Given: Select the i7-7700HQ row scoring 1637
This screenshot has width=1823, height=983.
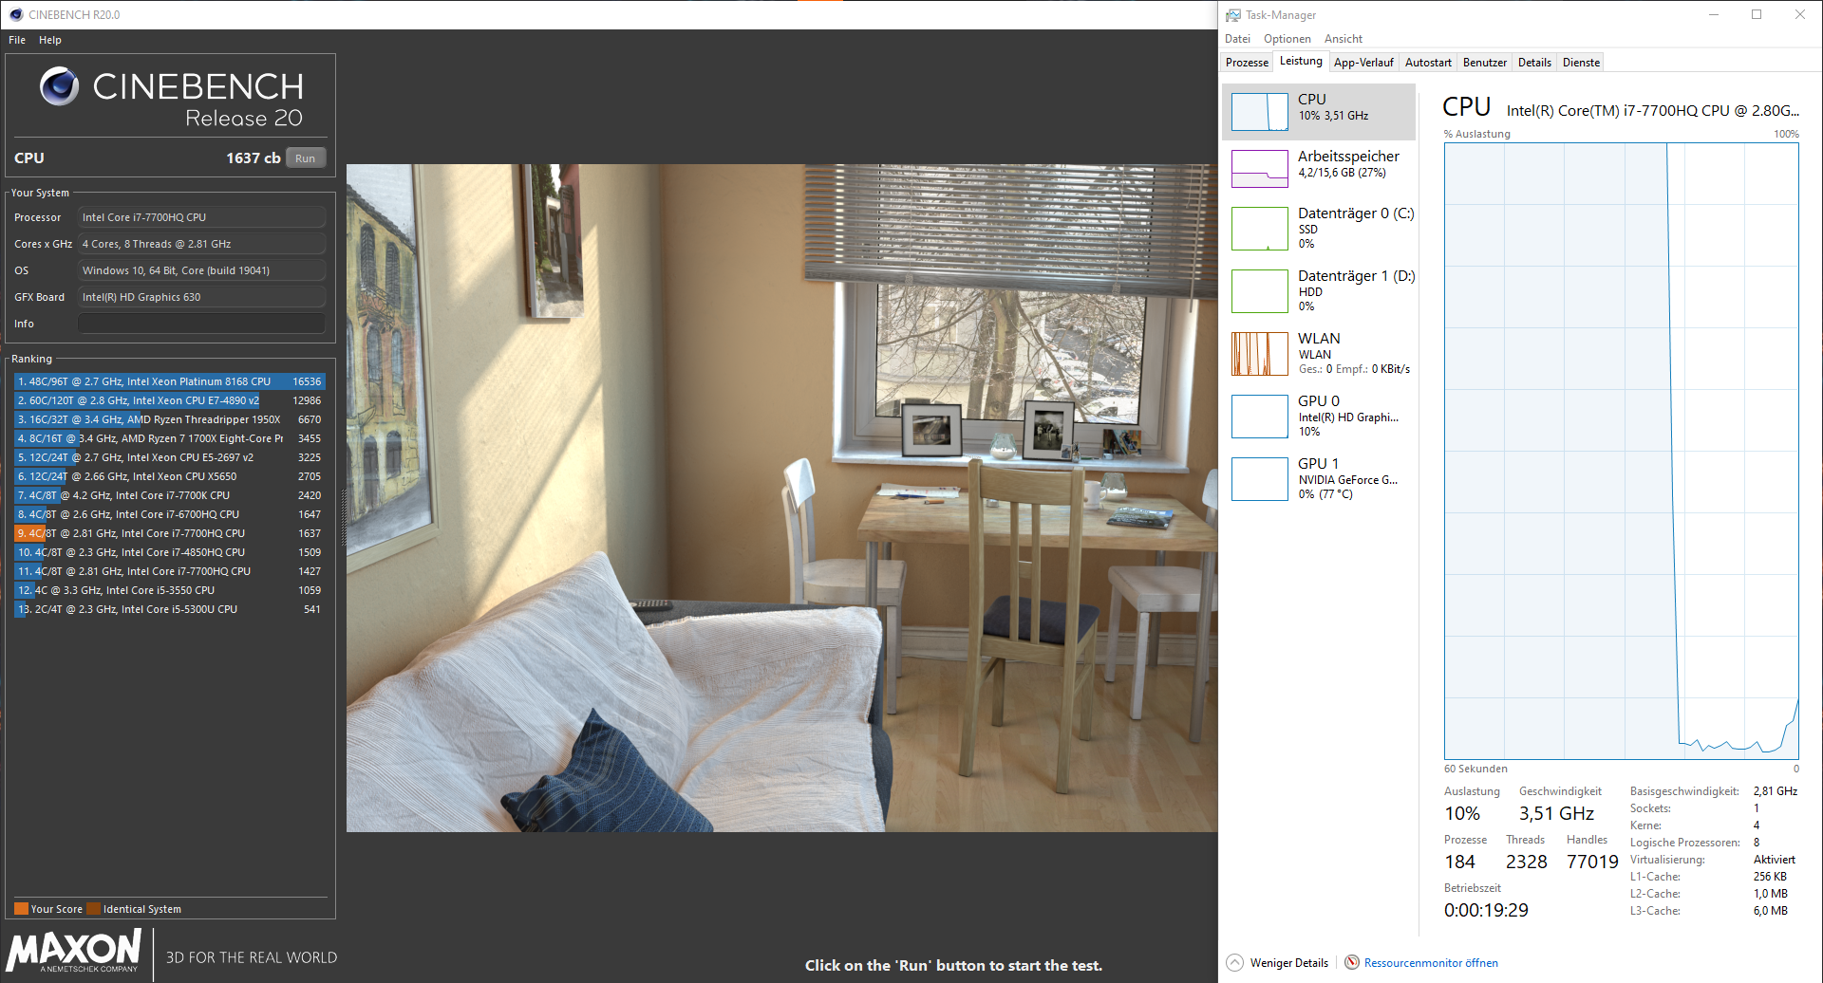Looking at the screenshot, I should pyautogui.click(x=170, y=533).
